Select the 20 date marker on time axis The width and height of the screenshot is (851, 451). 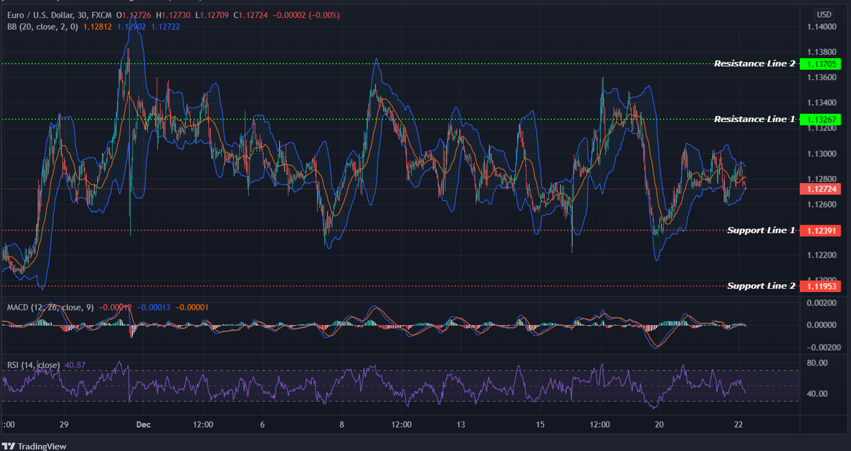659,424
